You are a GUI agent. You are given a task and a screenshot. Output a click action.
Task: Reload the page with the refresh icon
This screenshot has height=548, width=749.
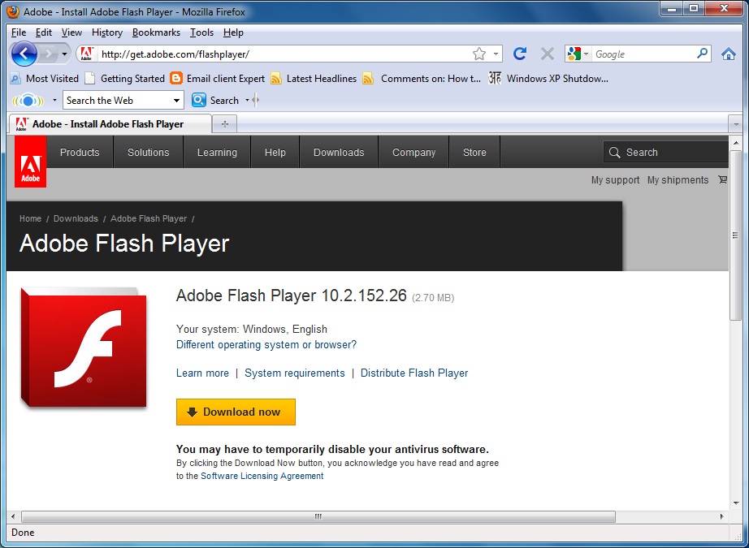pyautogui.click(x=520, y=54)
